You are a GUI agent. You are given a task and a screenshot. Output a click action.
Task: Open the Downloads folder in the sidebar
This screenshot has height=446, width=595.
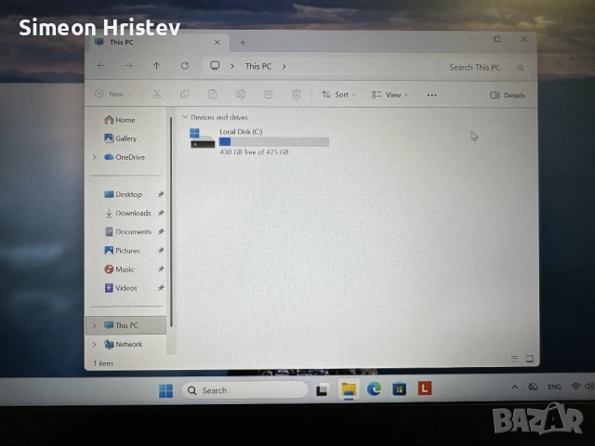(x=133, y=213)
